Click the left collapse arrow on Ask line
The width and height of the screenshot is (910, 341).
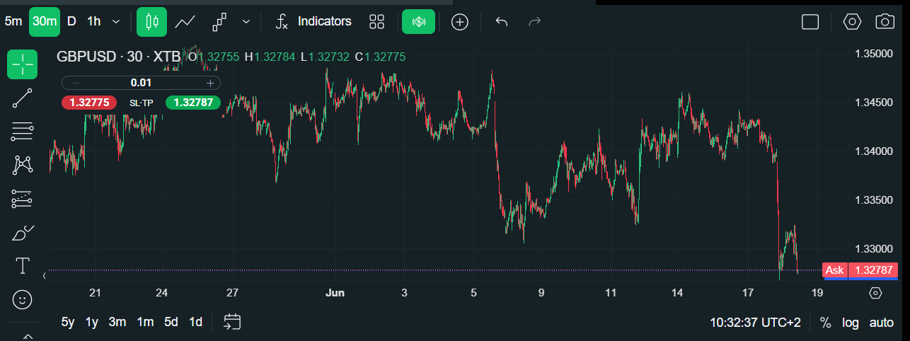[46, 274]
